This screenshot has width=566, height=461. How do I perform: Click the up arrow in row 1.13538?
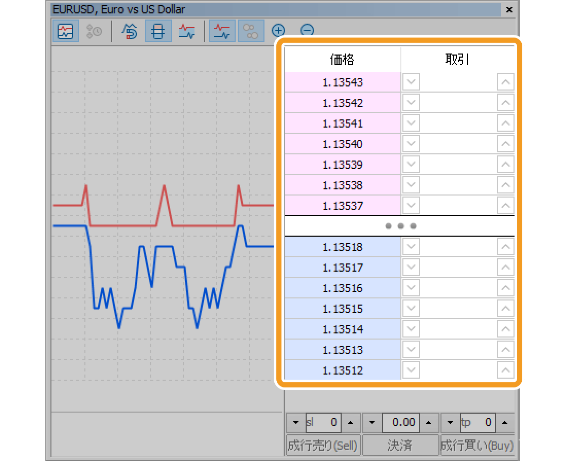point(505,185)
